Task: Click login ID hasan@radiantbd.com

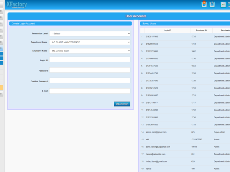Action: pos(156,154)
